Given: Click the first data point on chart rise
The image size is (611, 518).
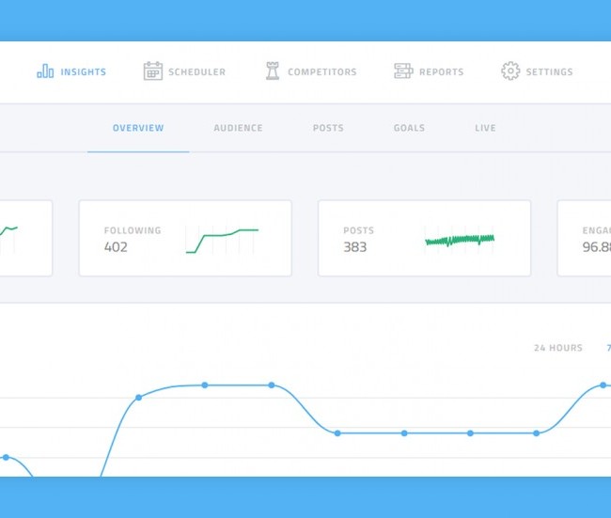Looking at the screenshot, I should [x=138, y=398].
